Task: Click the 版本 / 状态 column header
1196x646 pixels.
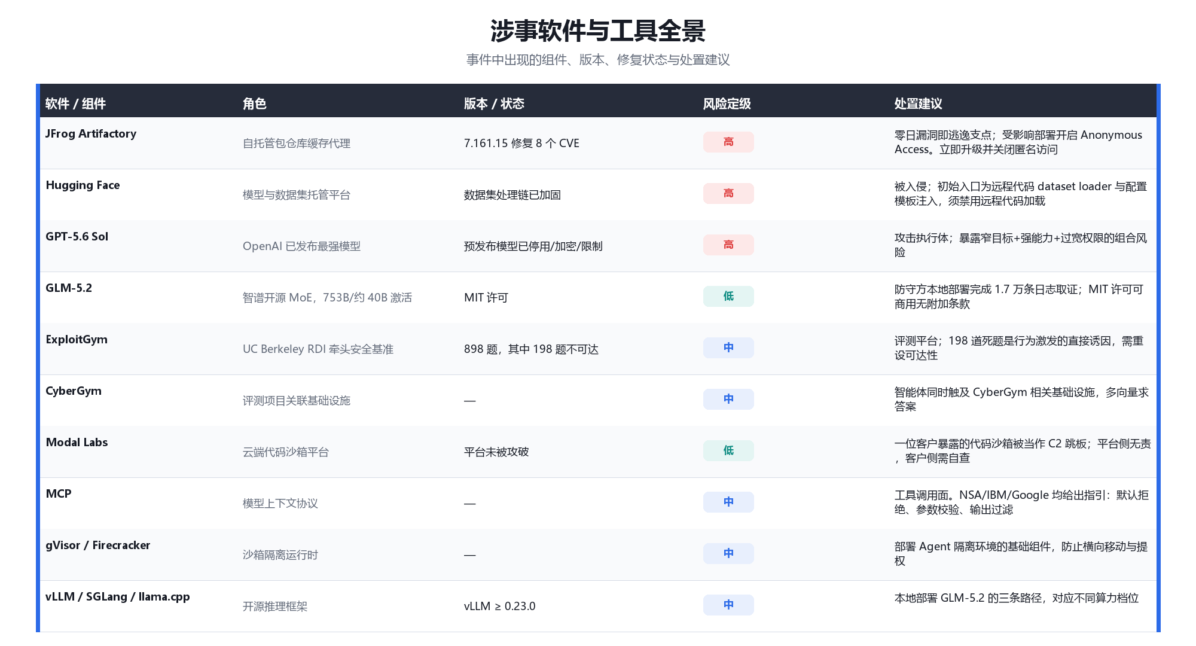Action: (x=494, y=103)
